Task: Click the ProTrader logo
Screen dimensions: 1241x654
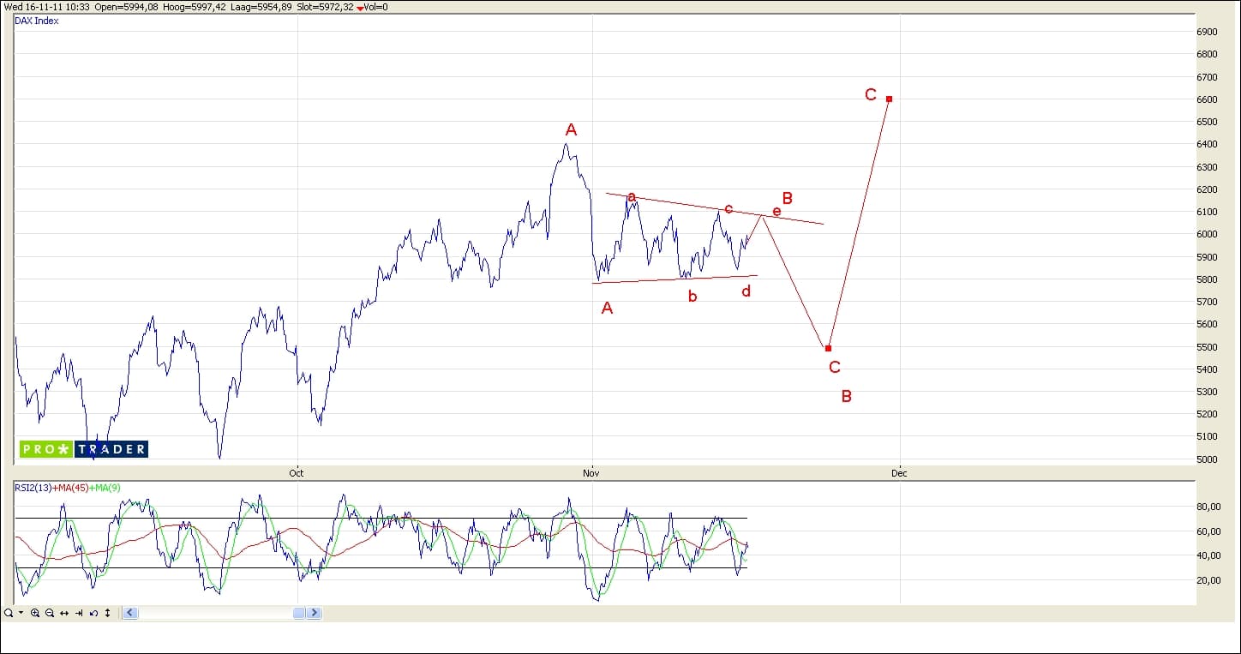Action: tap(84, 449)
